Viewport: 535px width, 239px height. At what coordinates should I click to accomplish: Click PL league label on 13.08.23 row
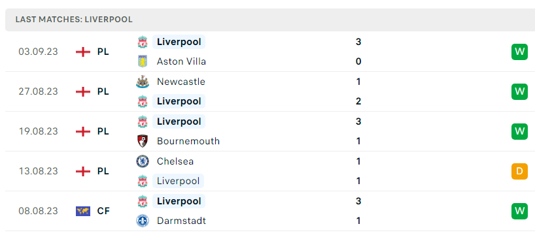point(103,171)
